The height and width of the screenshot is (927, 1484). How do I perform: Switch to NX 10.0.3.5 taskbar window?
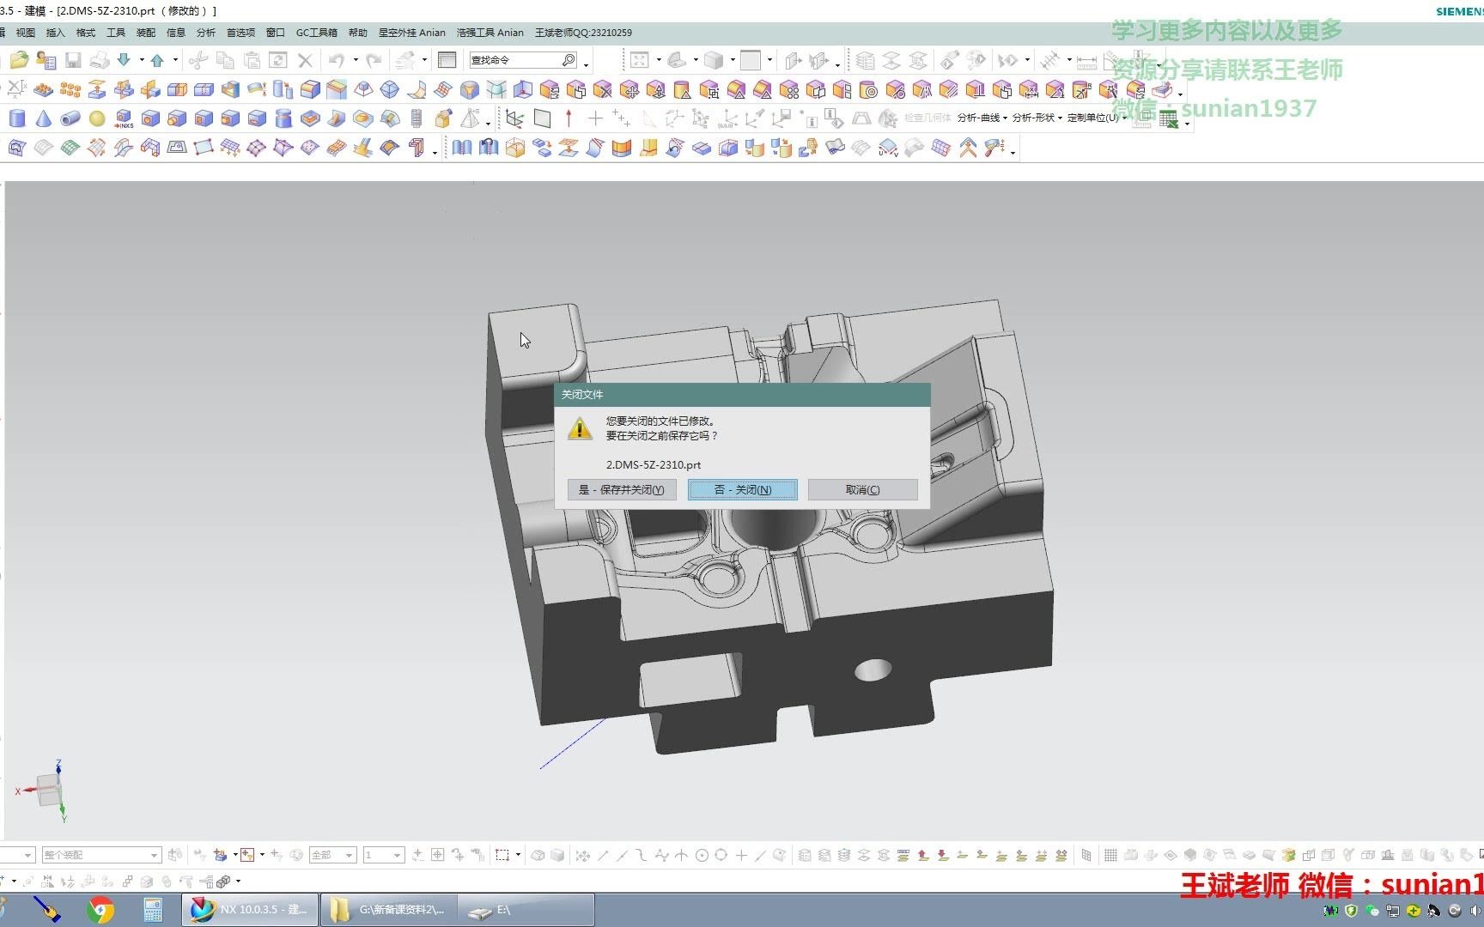(250, 910)
